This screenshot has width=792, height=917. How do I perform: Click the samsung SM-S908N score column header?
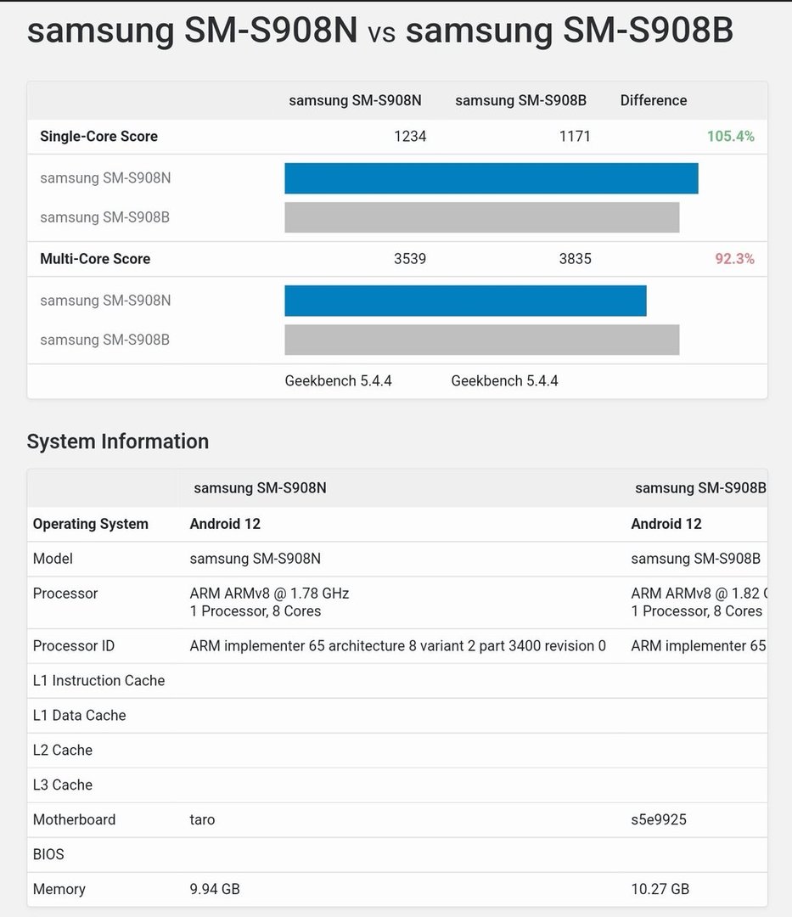pyautogui.click(x=355, y=100)
